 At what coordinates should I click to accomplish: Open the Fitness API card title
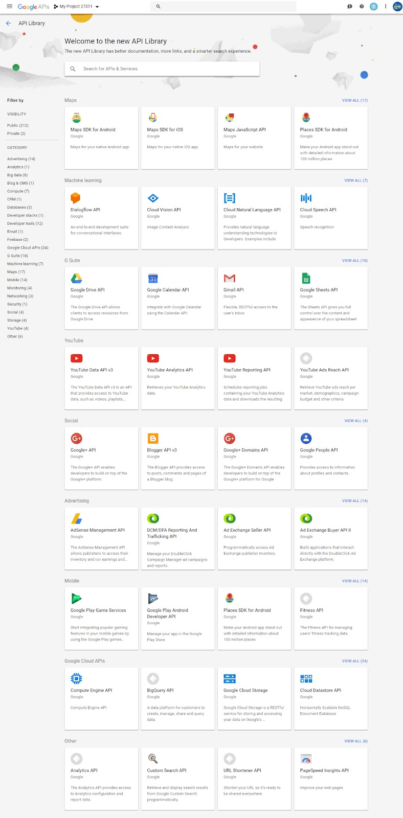pyautogui.click(x=311, y=610)
